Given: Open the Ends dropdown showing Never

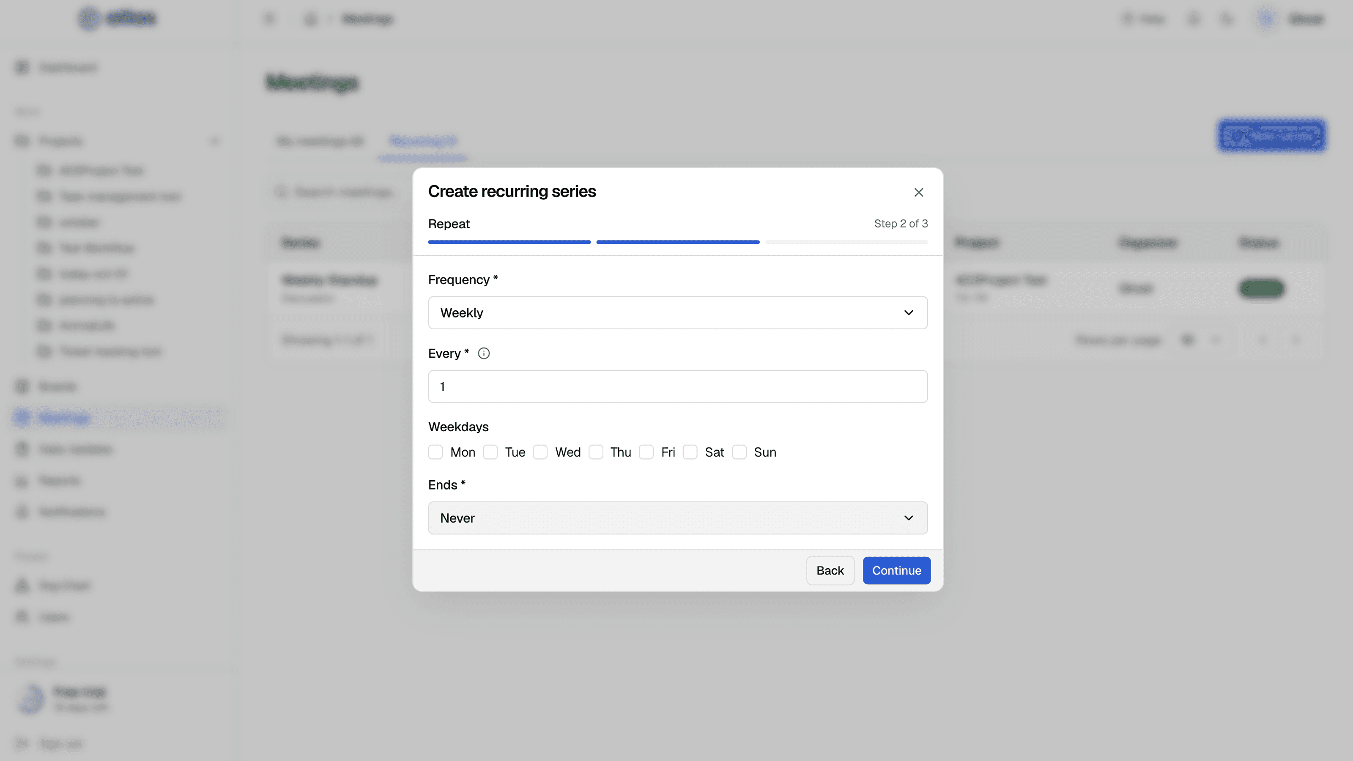Looking at the screenshot, I should pyautogui.click(x=677, y=518).
